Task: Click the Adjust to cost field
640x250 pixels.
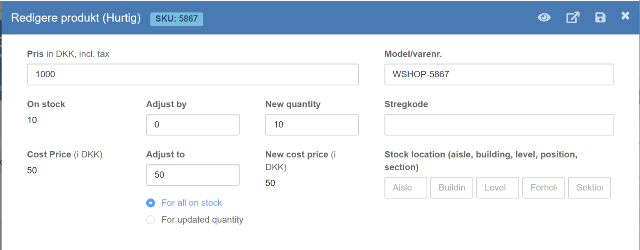Action: pyautogui.click(x=193, y=175)
